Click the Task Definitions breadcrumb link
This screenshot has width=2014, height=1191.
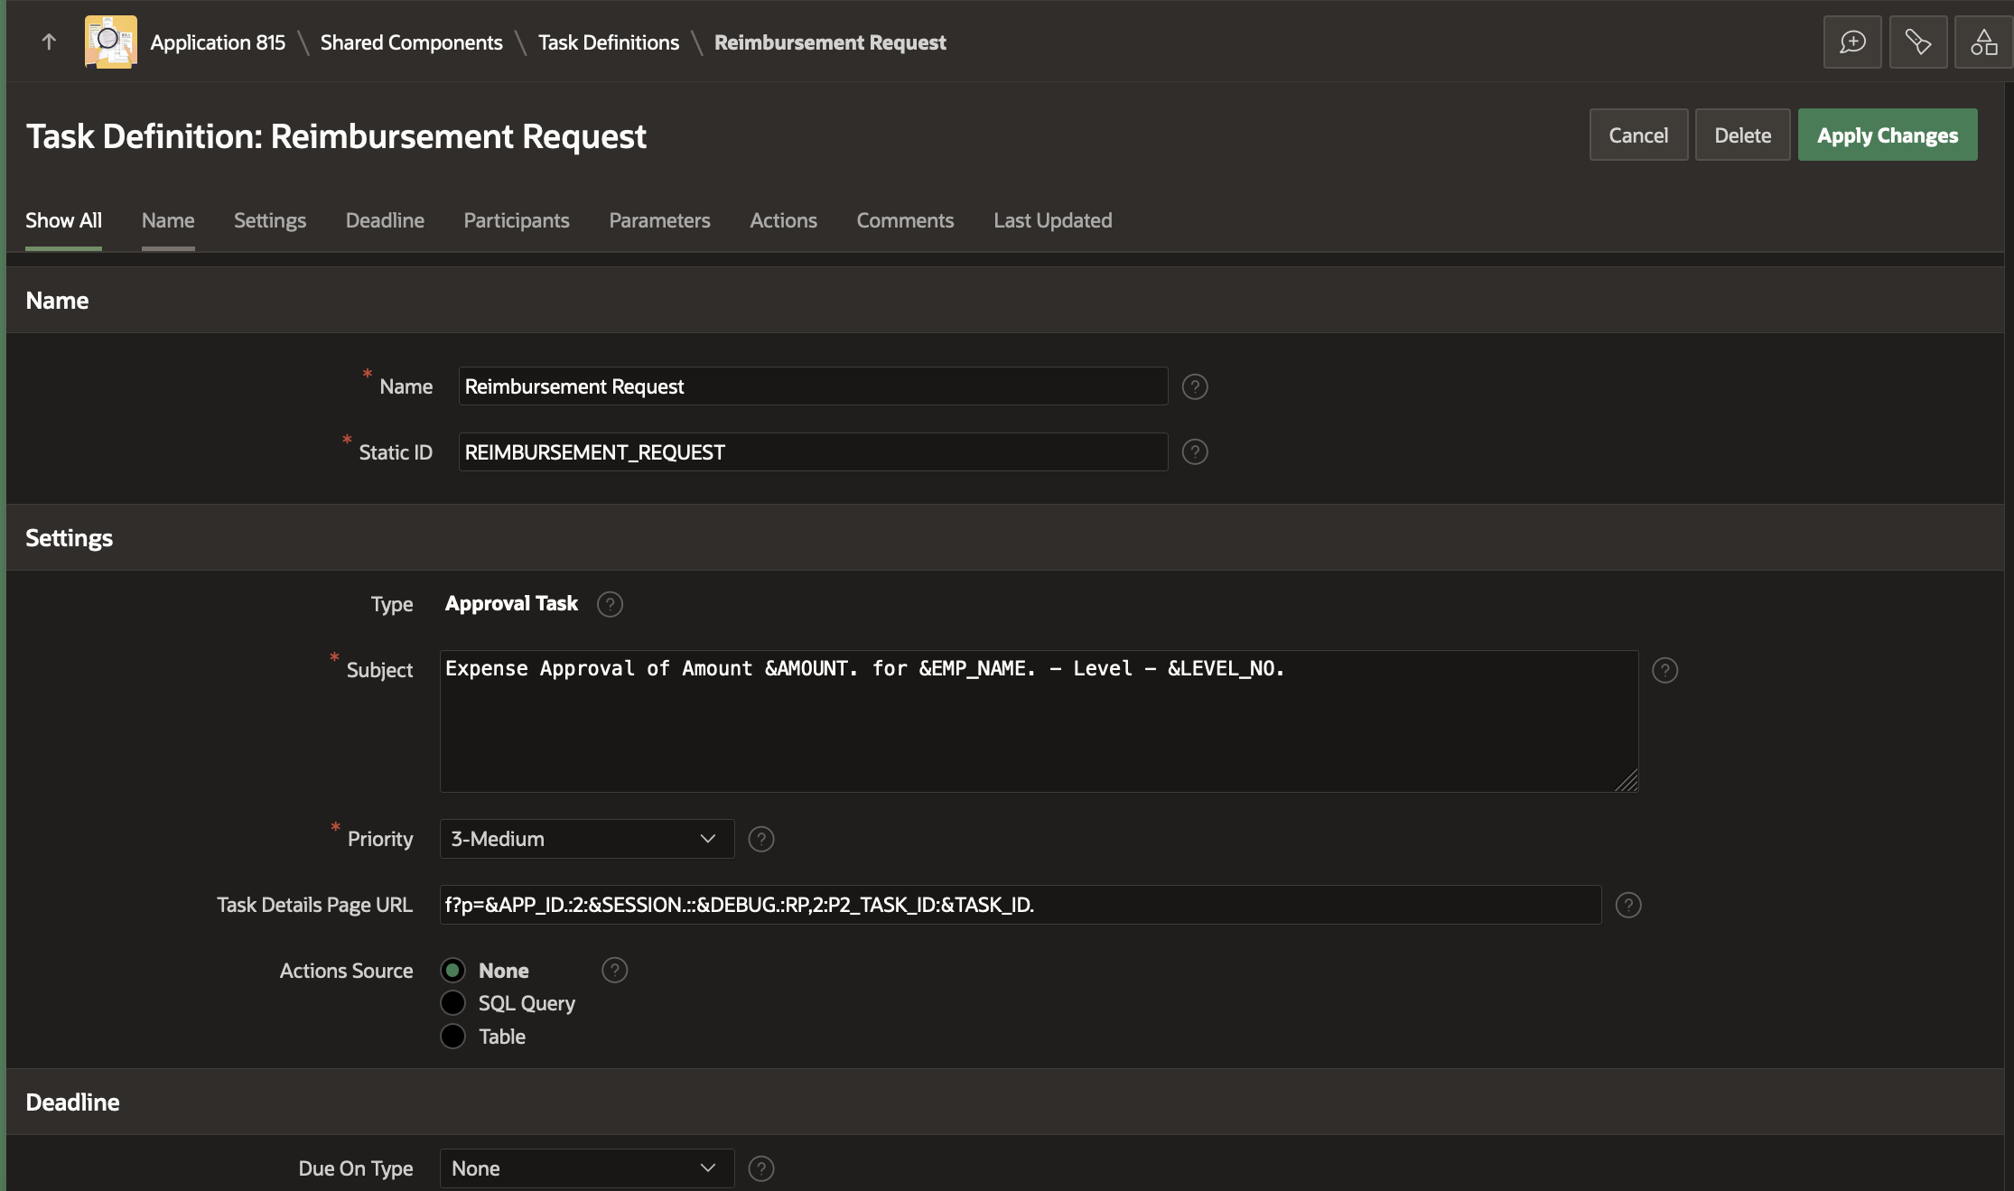pyautogui.click(x=608, y=42)
